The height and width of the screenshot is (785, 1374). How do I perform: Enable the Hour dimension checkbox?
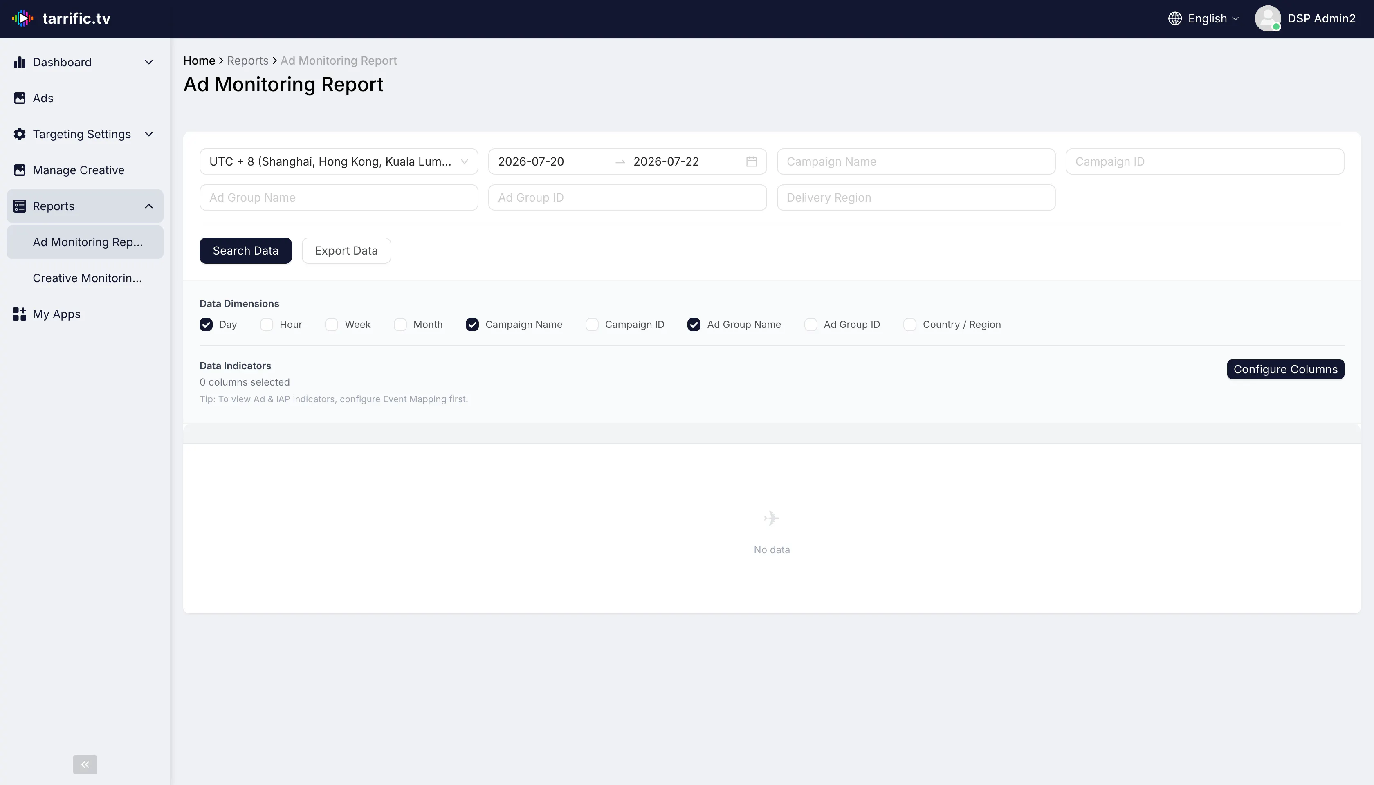pos(266,325)
